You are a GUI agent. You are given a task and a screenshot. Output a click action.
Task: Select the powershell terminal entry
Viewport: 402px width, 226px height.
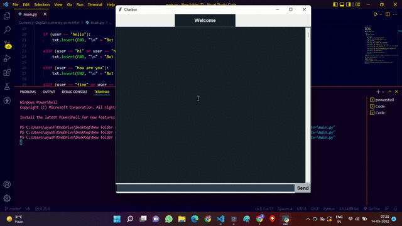[382, 100]
